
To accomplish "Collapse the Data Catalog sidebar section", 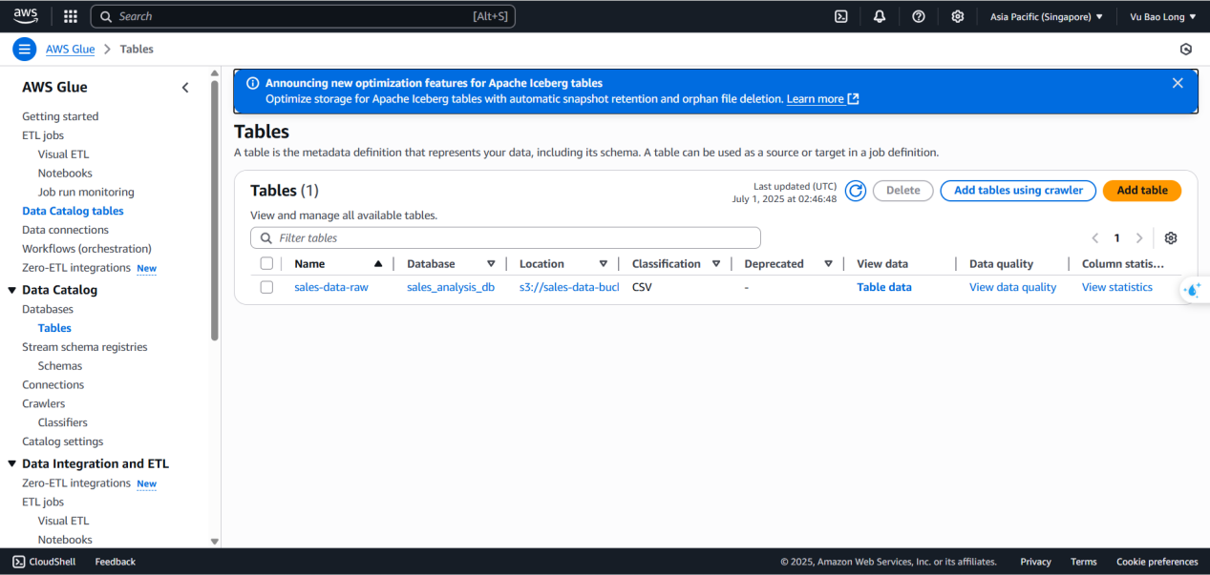I will pos(12,290).
